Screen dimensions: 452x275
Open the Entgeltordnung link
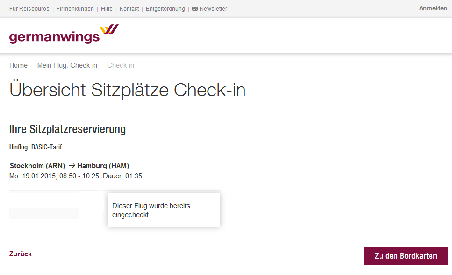[x=165, y=9]
